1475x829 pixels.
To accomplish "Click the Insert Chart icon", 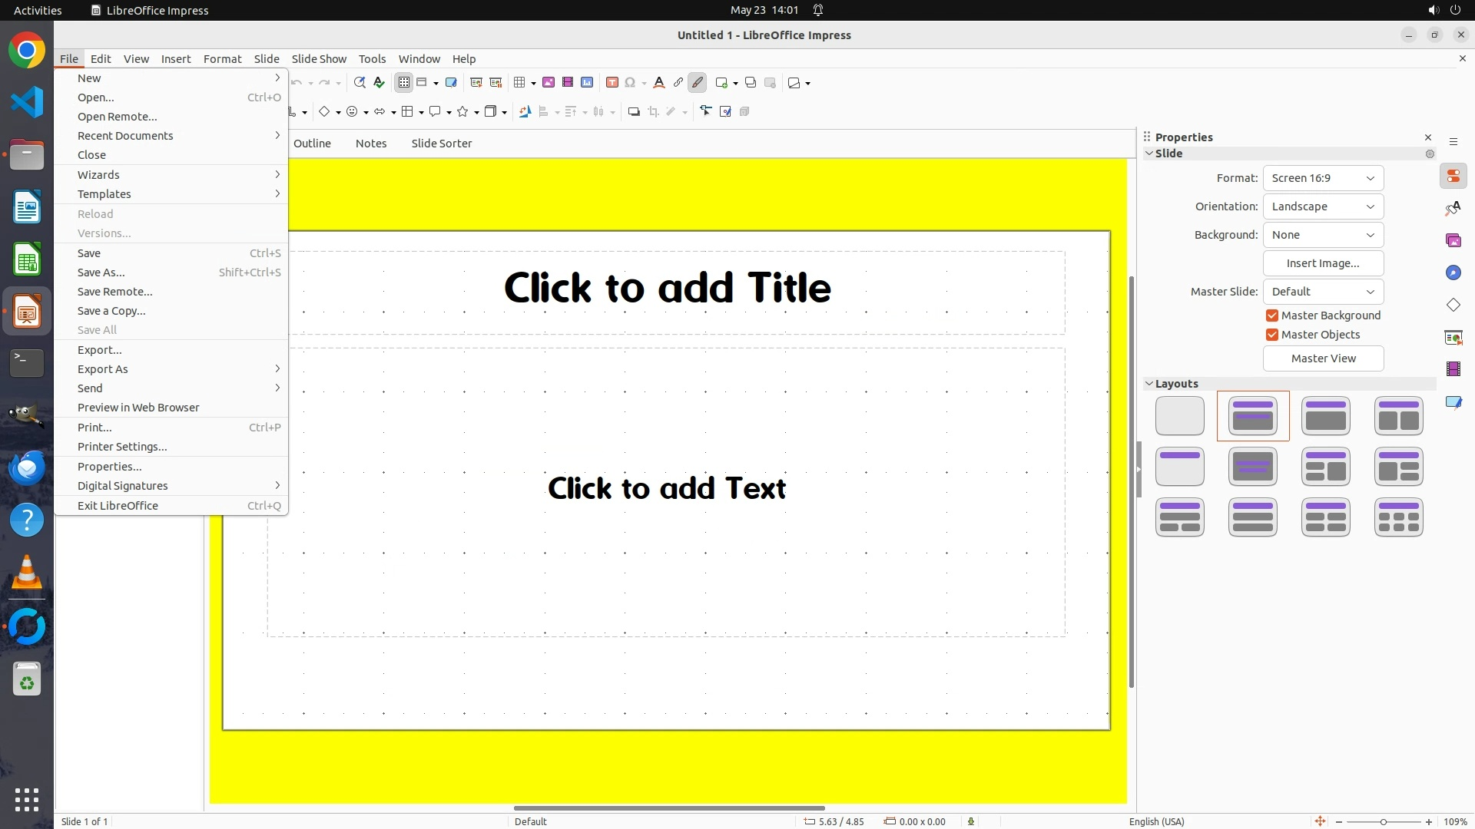I will [x=587, y=83].
